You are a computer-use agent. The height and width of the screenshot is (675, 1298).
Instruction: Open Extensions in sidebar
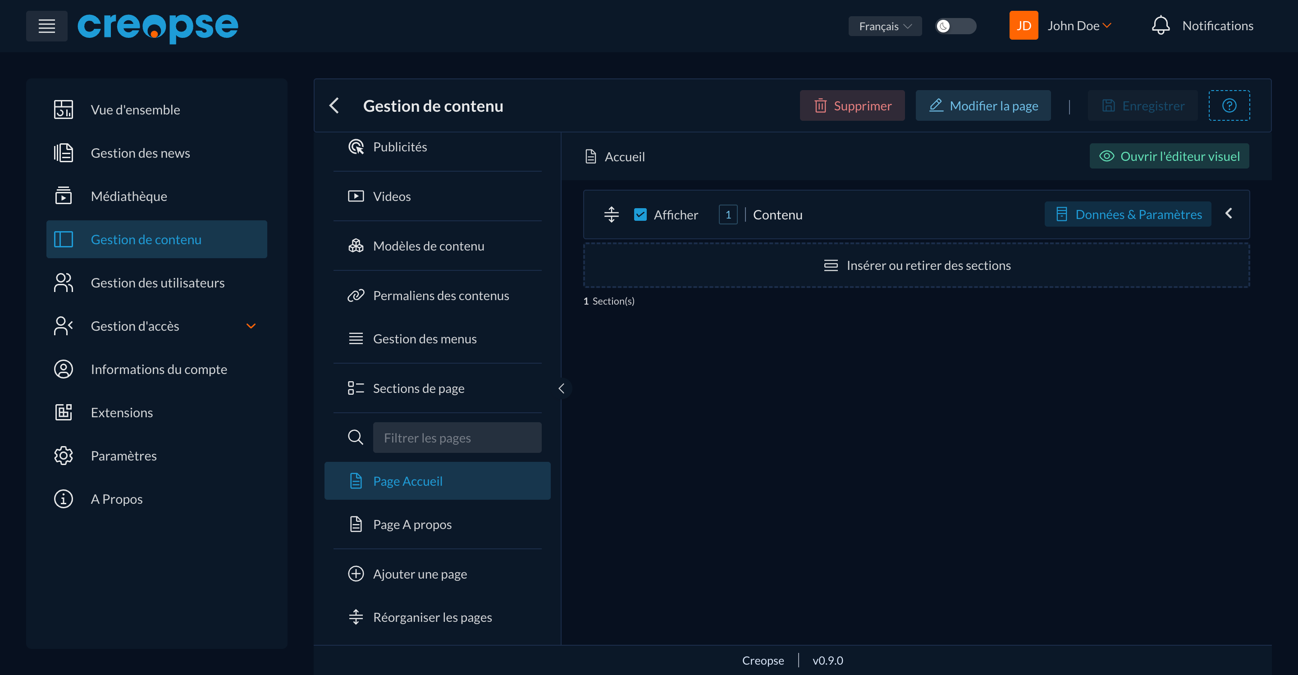click(x=157, y=412)
